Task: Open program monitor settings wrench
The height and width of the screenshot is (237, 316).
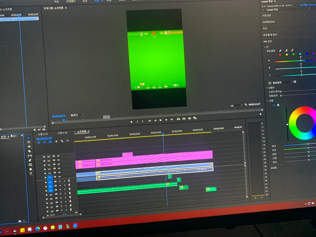Action: click(246, 105)
